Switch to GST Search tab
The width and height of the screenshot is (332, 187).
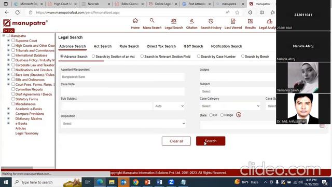[x=193, y=46]
